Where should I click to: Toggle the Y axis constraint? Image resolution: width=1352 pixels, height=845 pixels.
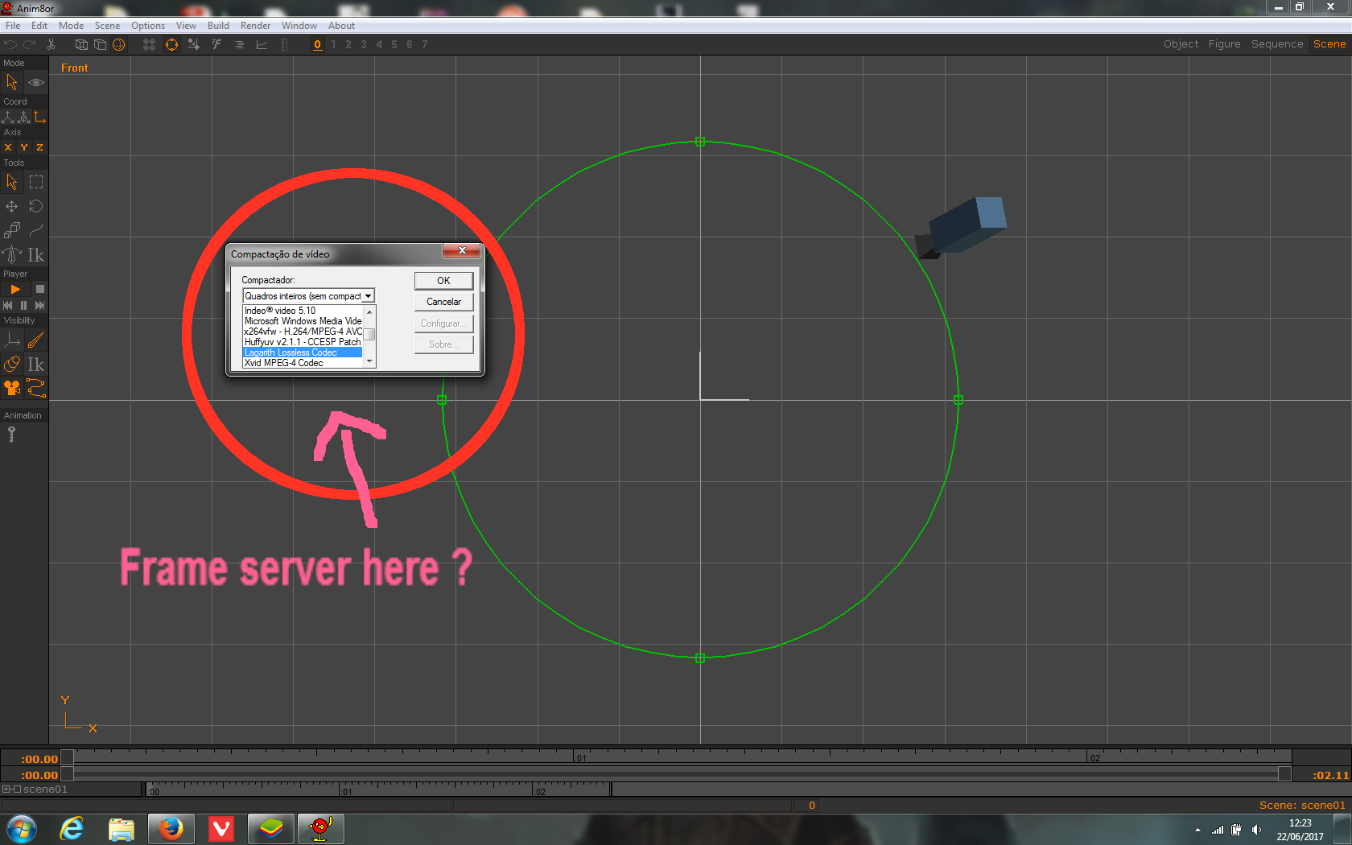(x=24, y=147)
